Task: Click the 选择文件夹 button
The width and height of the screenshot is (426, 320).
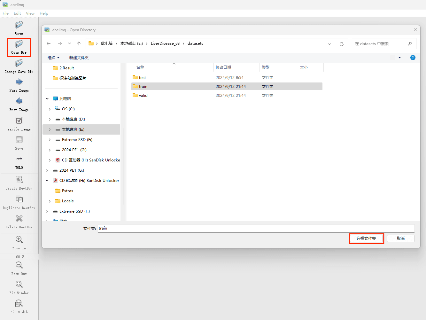Action: 366,238
